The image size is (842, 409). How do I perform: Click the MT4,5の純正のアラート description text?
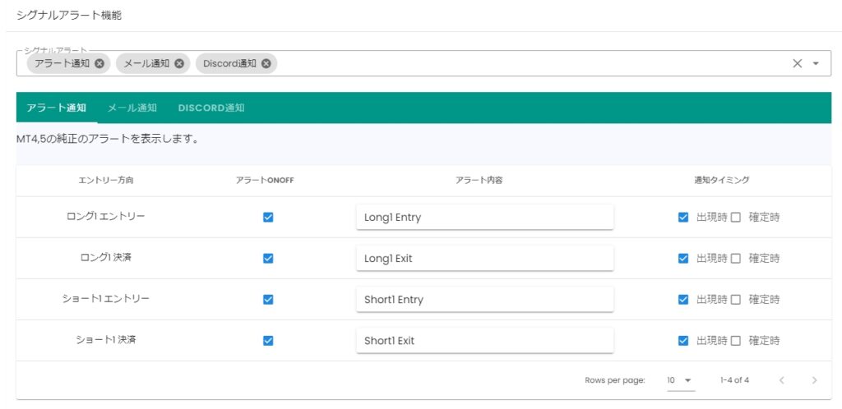(x=108, y=140)
